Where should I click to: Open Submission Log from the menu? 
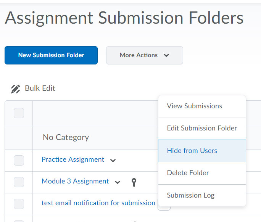190,195
